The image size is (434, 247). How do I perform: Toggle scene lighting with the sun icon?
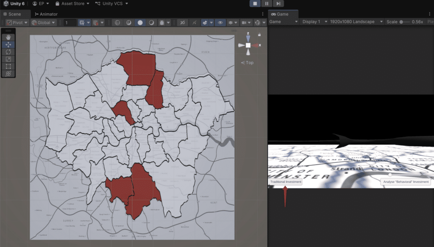coord(162,22)
